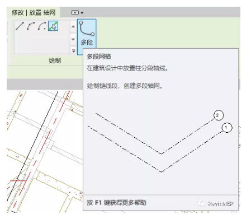Select the Pick Lines tool
The height and width of the screenshot is (219, 251).
[53, 26]
